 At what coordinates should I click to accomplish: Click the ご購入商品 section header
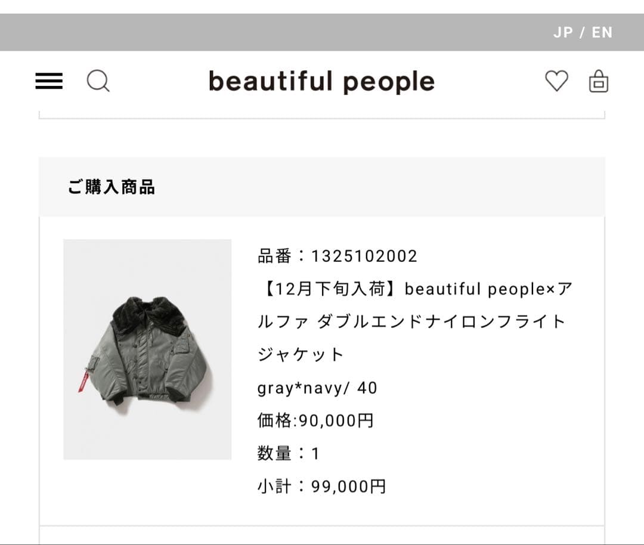point(112,187)
